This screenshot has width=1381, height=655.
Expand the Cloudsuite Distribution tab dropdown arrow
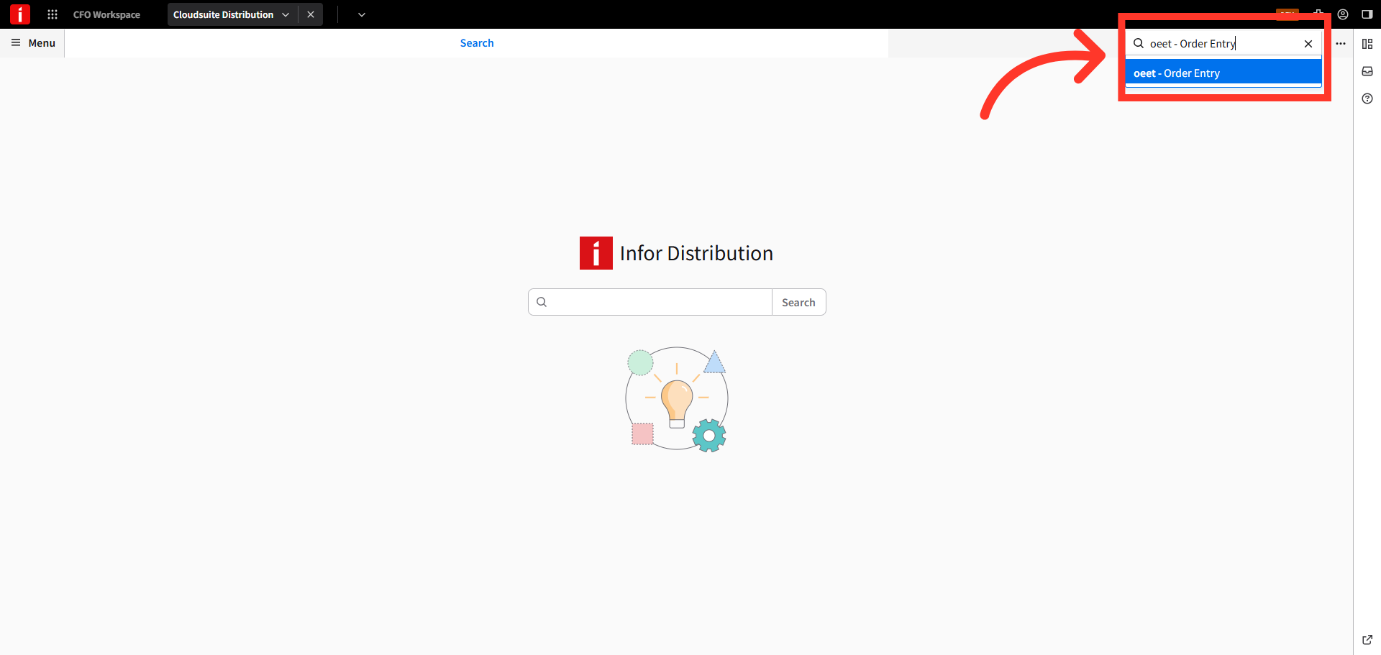[286, 14]
